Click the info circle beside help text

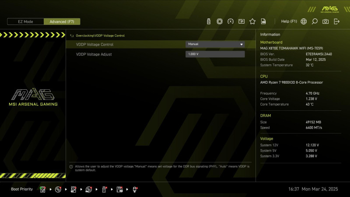(x=71, y=167)
